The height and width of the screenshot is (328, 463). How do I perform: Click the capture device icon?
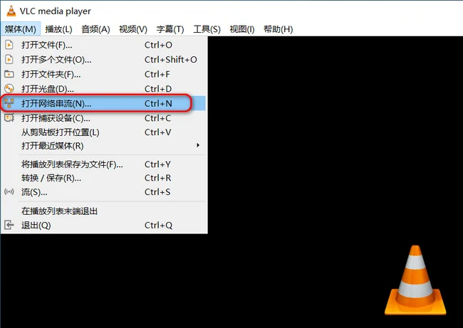point(9,117)
